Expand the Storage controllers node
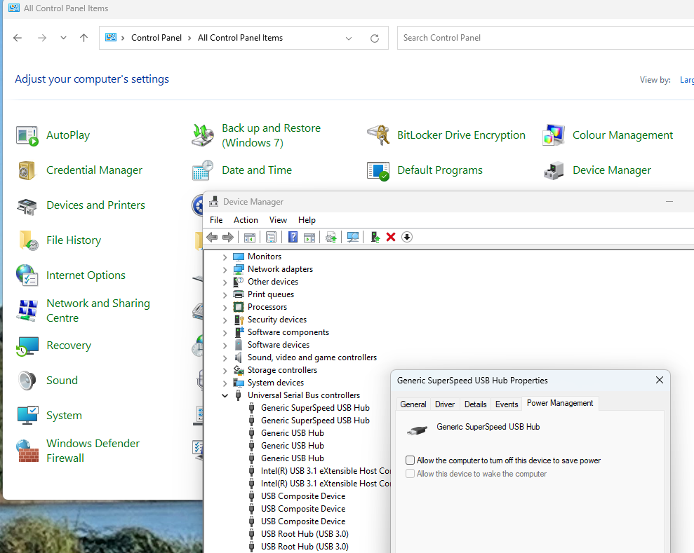Image resolution: width=694 pixels, height=553 pixels. (225, 371)
